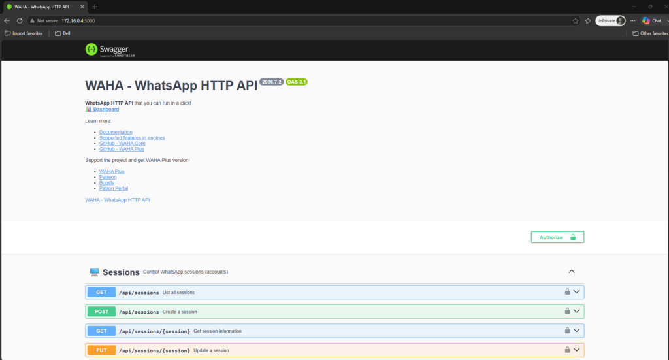The height and width of the screenshot is (360, 669).
Task: Open Other favorites folder
Action: (650, 33)
